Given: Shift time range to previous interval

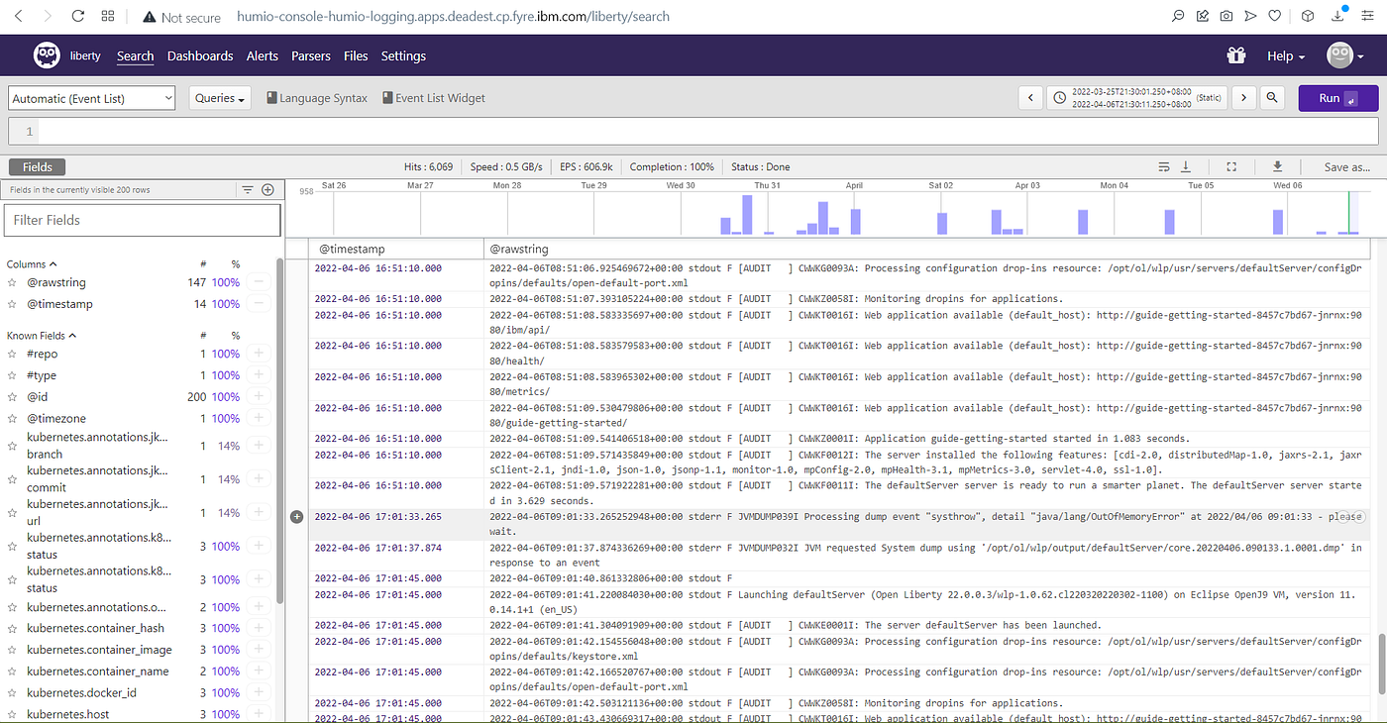Looking at the screenshot, I should tap(1031, 98).
